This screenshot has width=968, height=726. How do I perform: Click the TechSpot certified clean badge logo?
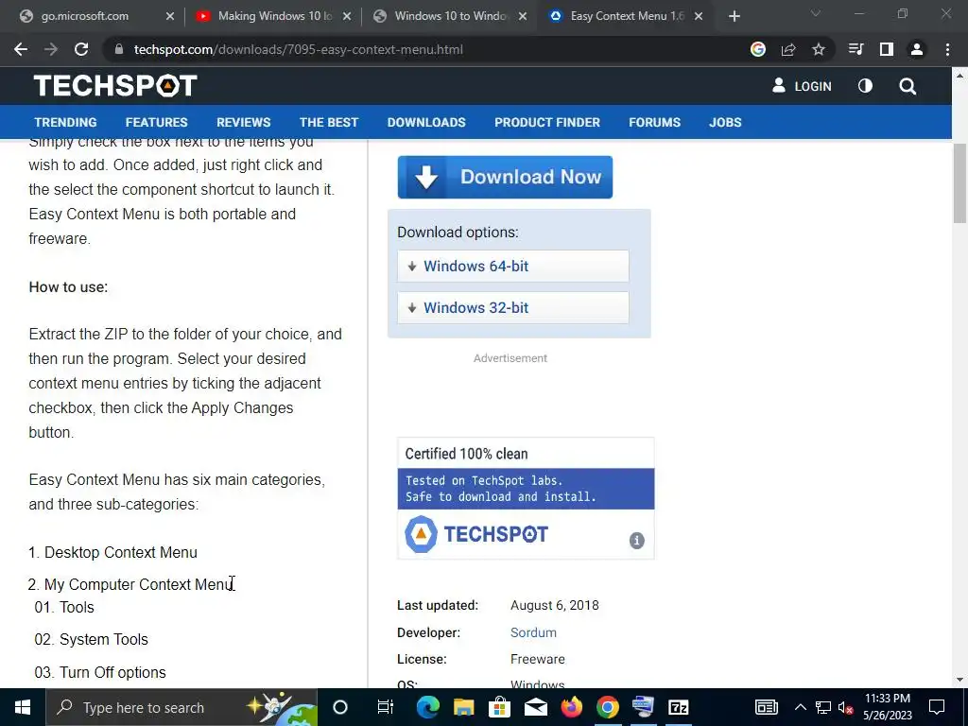[x=476, y=534]
